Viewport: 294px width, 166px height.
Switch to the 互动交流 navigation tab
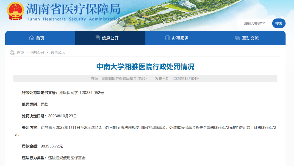250,38
